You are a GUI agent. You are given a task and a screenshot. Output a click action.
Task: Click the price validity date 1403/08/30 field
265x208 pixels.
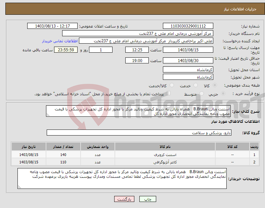coord(188,60)
